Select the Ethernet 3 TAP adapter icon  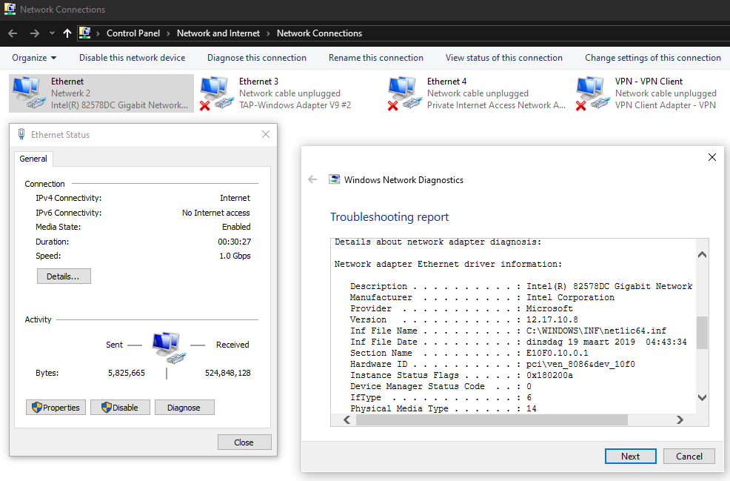pos(215,93)
